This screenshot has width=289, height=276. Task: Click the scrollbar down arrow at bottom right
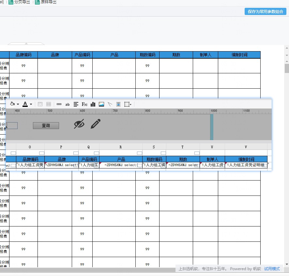coord(287,264)
